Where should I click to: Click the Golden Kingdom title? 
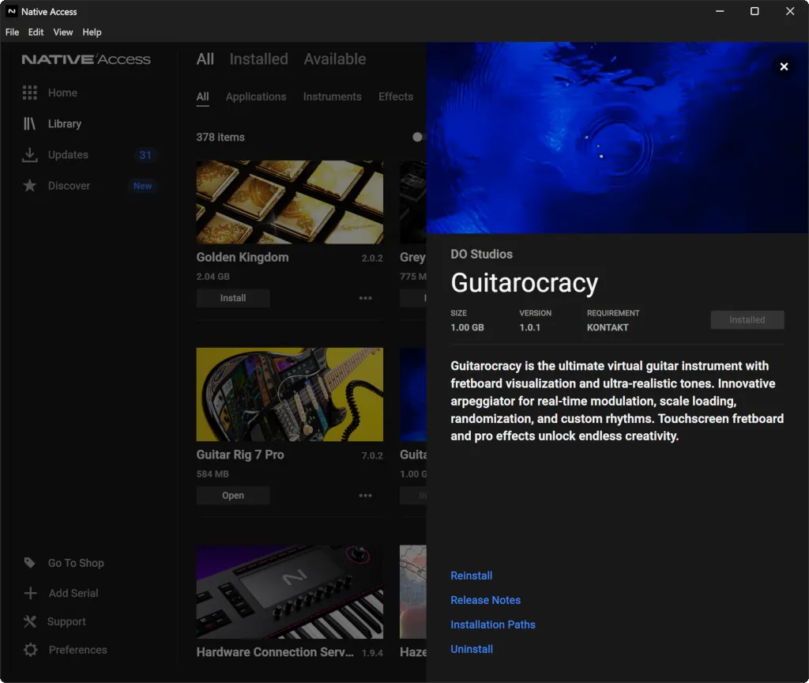coord(242,257)
